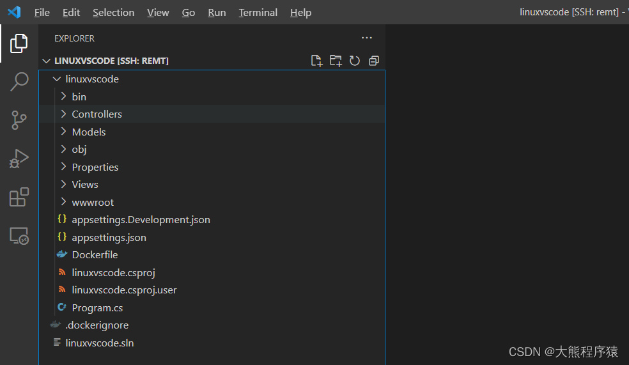The image size is (629, 365).
Task: Expand the bin folder
Action: (63, 97)
